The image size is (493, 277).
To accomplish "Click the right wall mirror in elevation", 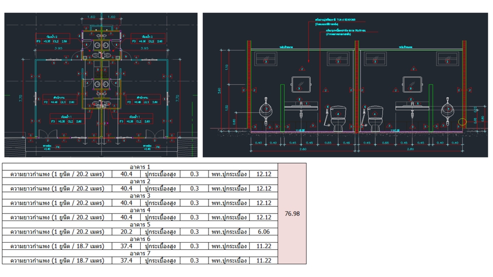I will pyautogui.click(x=412, y=84).
